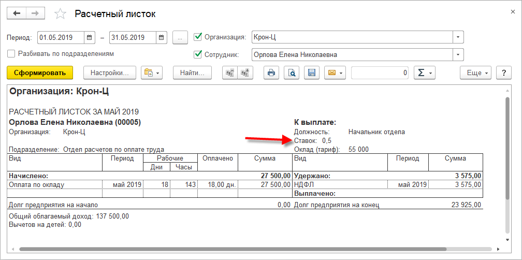Open calendar for end date 31.05.2019

[x=161, y=37]
